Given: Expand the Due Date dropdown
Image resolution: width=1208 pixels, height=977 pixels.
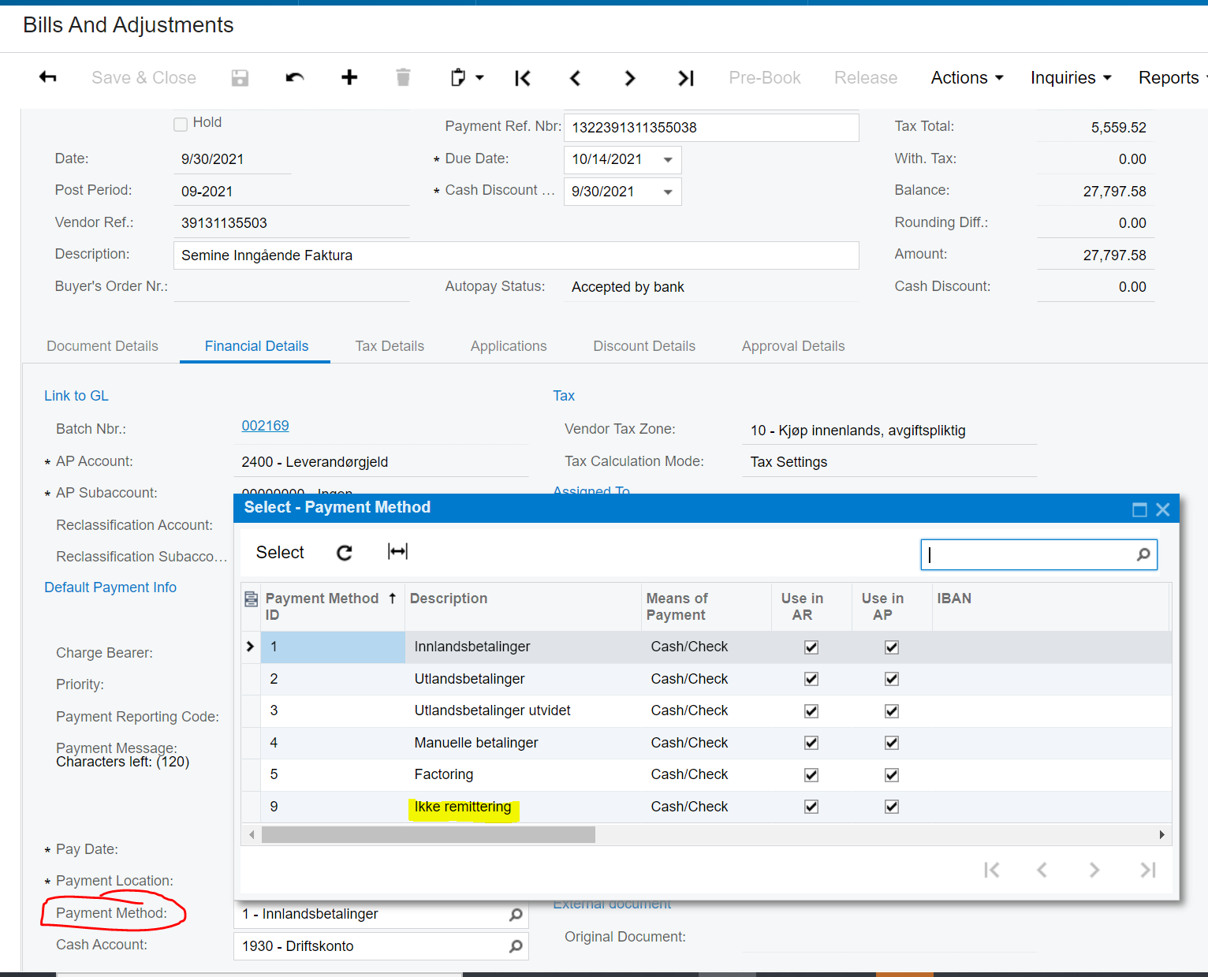Looking at the screenshot, I should click(668, 159).
